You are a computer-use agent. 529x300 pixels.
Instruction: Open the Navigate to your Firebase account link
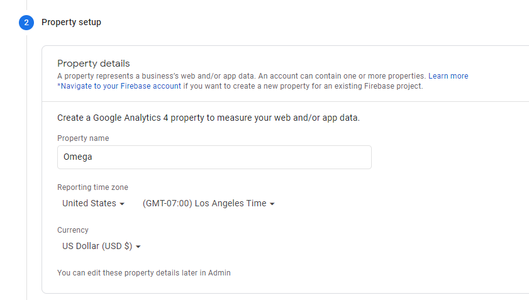click(119, 86)
